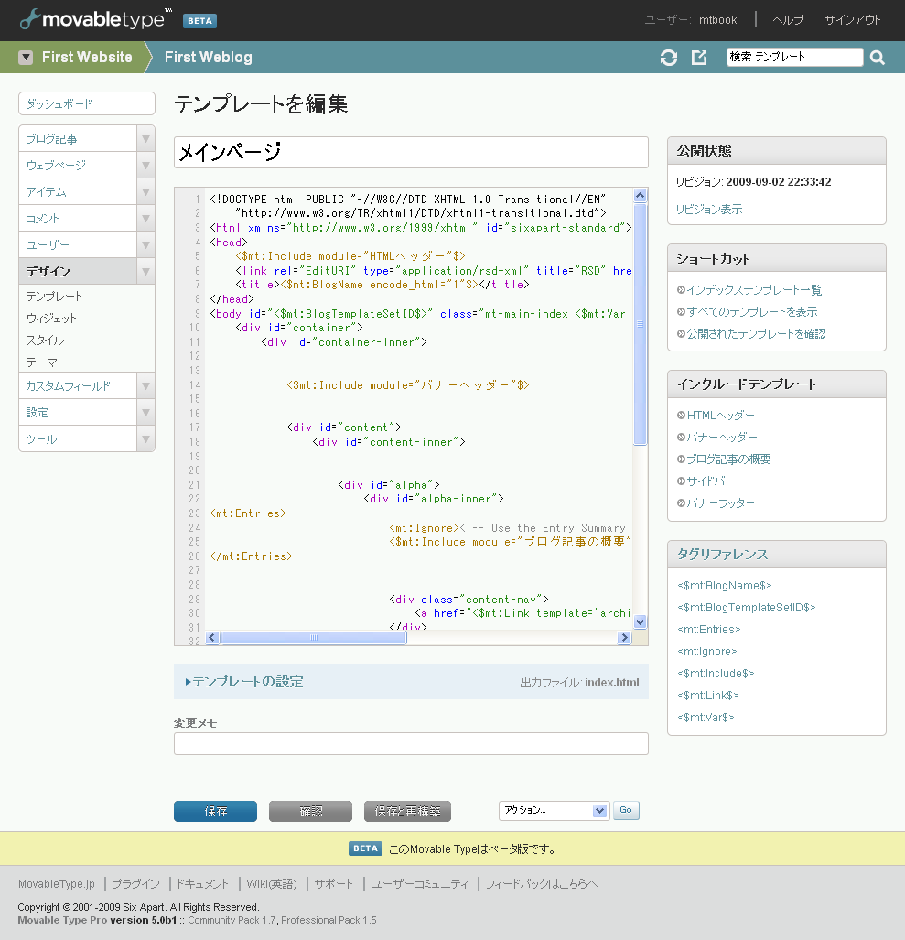The image size is (905, 940).
Task: Open 公開されたテンプレートを確認 shortcut
Action: coord(757,334)
